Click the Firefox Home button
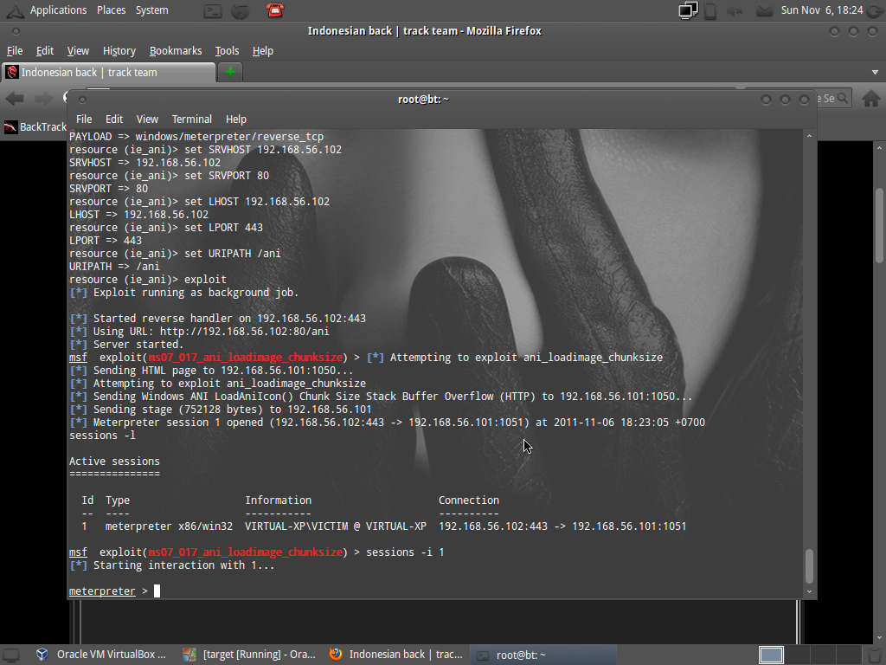This screenshot has height=665, width=886. [870, 99]
